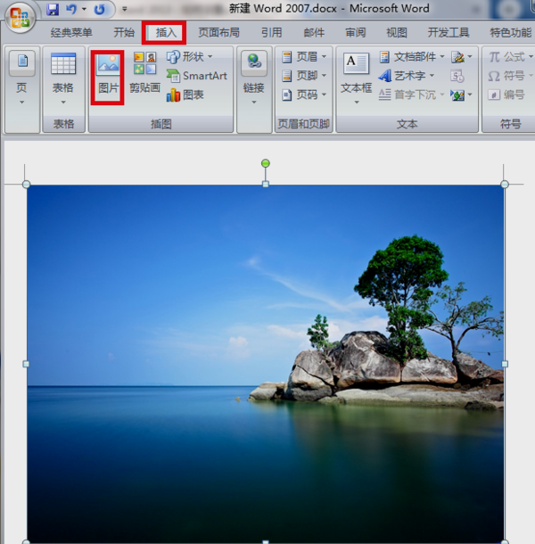Click the top-right corner handle of the picture

(505, 185)
